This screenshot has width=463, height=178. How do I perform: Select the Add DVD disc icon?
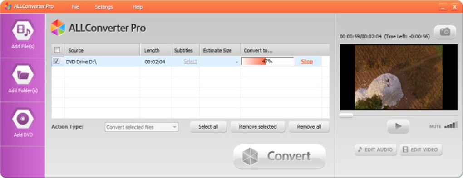[23, 119]
